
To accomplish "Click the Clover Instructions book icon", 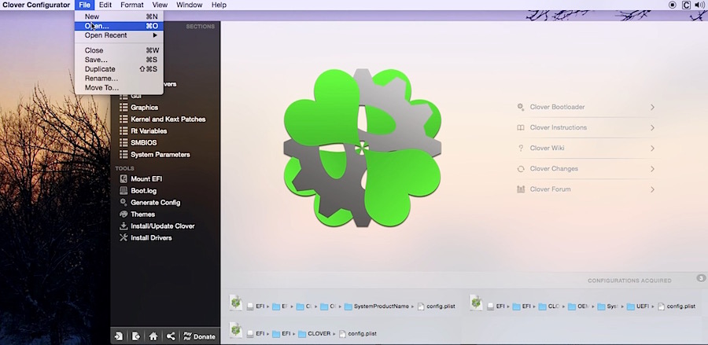I will pos(521,127).
